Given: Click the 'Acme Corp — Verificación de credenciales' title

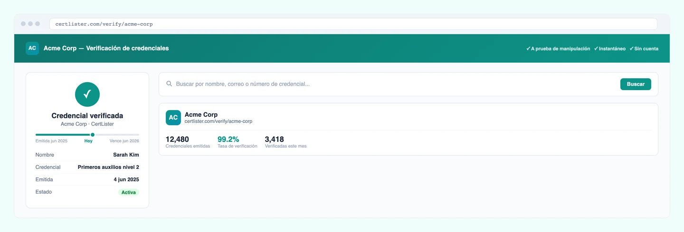Looking at the screenshot, I should (106, 48).
